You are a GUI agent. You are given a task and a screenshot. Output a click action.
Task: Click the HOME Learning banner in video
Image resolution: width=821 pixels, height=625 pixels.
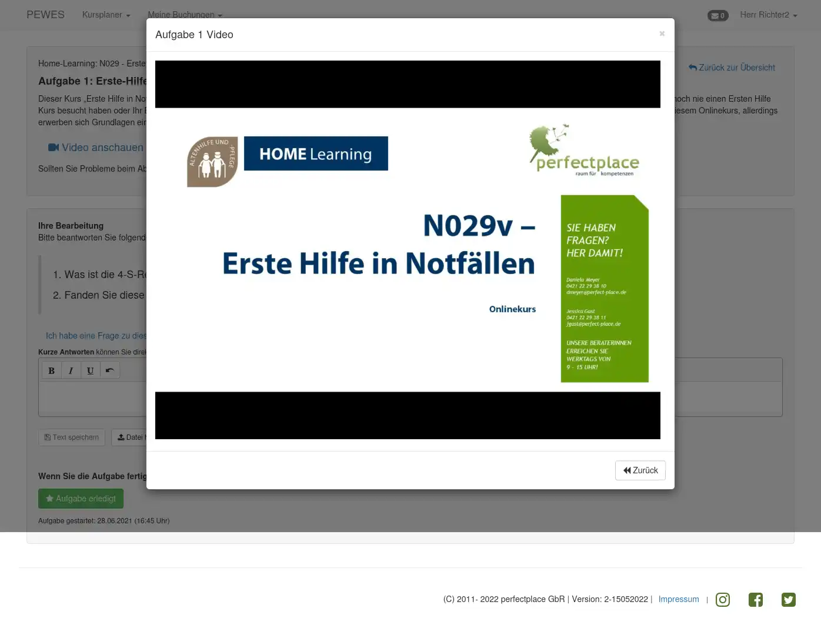coord(316,153)
